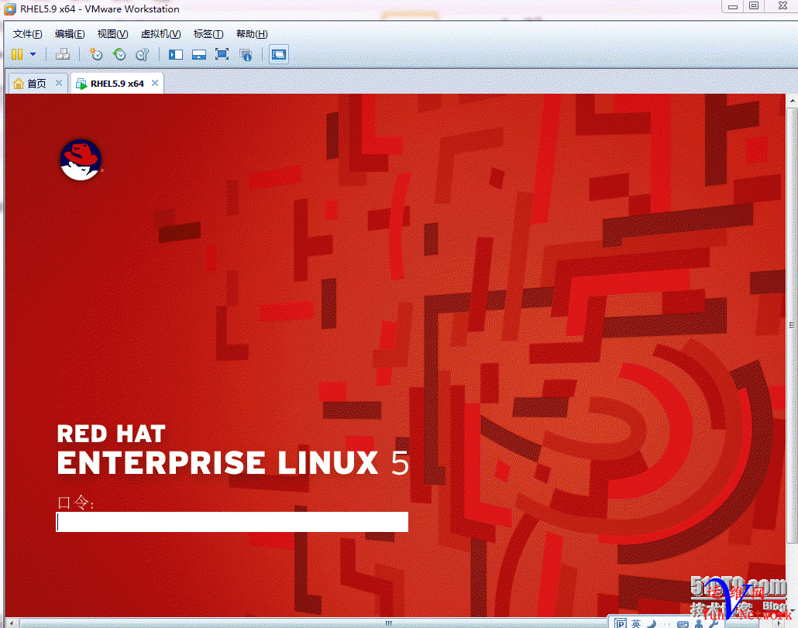
Task: Revert the virtual machine to its snapshot
Action: click(119, 54)
